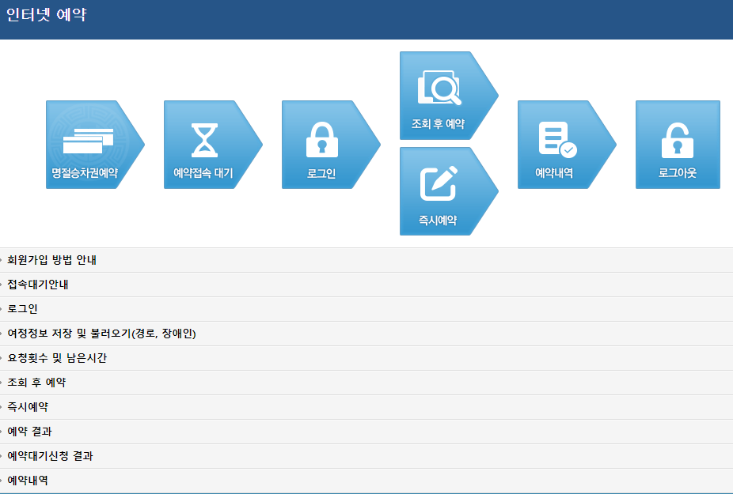The image size is (733, 494).
Task: Expand 여정정보 저장 및 불러오기(경로, 장애인) row
Action: [366, 334]
